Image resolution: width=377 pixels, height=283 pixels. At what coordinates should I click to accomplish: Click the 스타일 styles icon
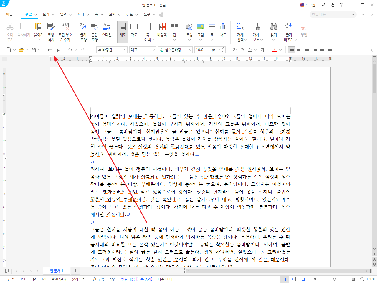(x=107, y=27)
